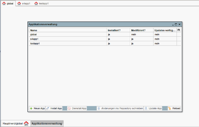Switch to the global tab
The height and width of the screenshot is (127, 199).
pos(8,3)
